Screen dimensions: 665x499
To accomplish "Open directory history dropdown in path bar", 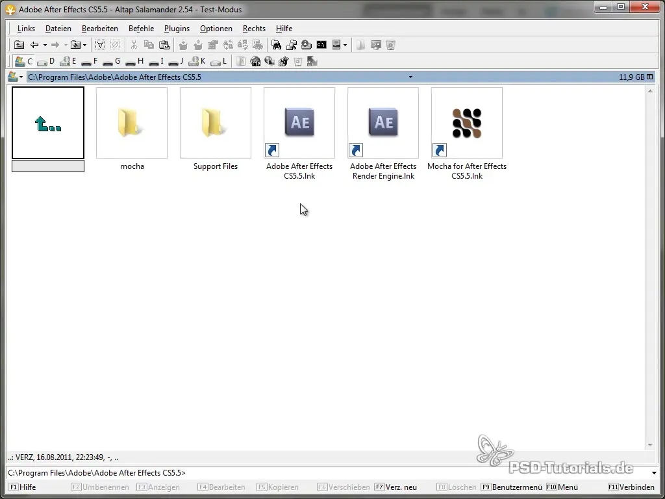I will click(x=410, y=77).
